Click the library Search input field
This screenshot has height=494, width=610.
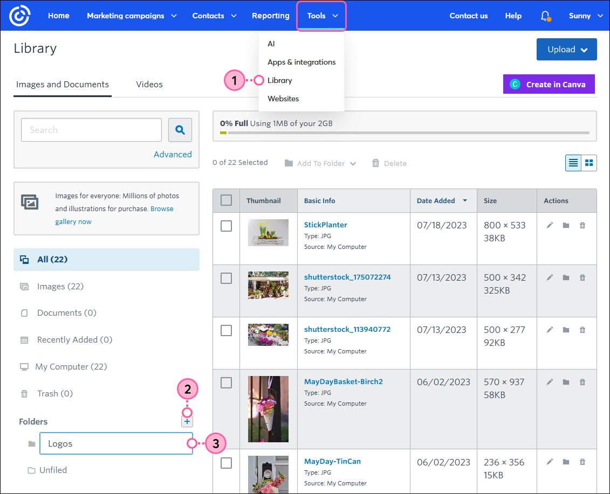click(92, 130)
